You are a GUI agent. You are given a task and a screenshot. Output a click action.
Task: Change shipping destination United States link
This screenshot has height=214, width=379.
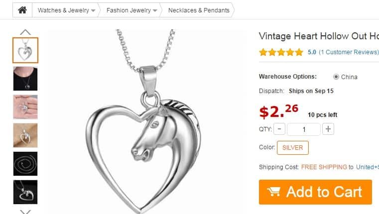tap(368, 167)
